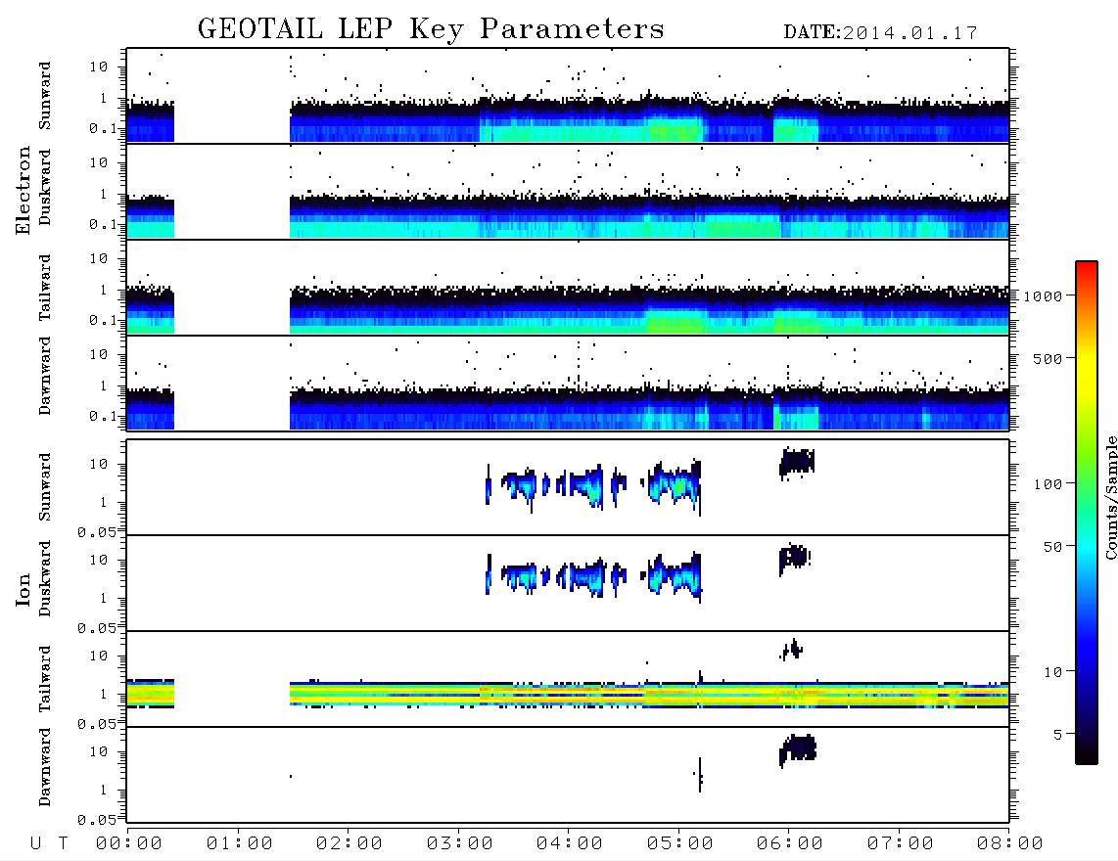Select the Electron Dawnward panel label
Screen dimensions: 1118x861
tap(45, 377)
